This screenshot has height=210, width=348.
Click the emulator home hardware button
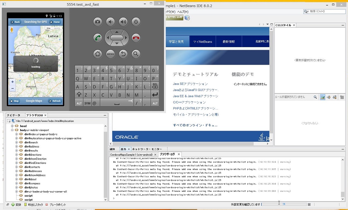98,54
